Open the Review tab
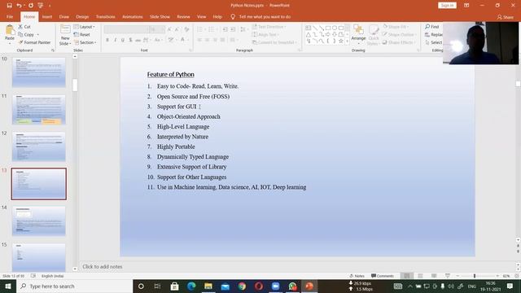The width and height of the screenshot is (521, 293). [x=183, y=16]
